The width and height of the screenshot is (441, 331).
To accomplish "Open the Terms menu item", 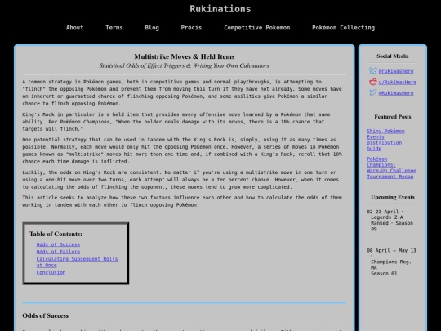I will 114,28.
